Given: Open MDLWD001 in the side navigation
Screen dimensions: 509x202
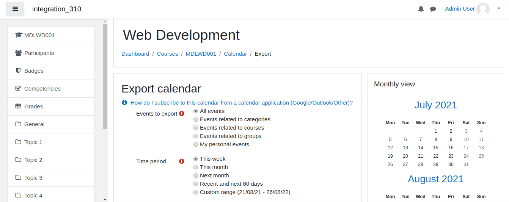Looking at the screenshot, I should tap(51, 35).
